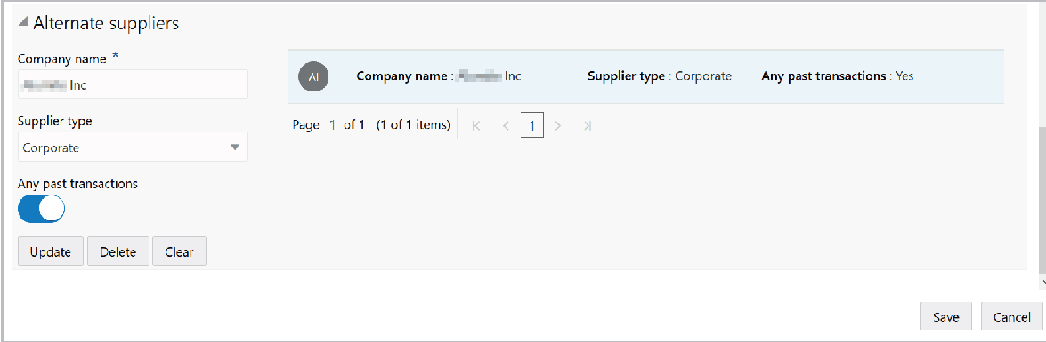Click the Clear button
The image size is (1046, 342).
(180, 251)
